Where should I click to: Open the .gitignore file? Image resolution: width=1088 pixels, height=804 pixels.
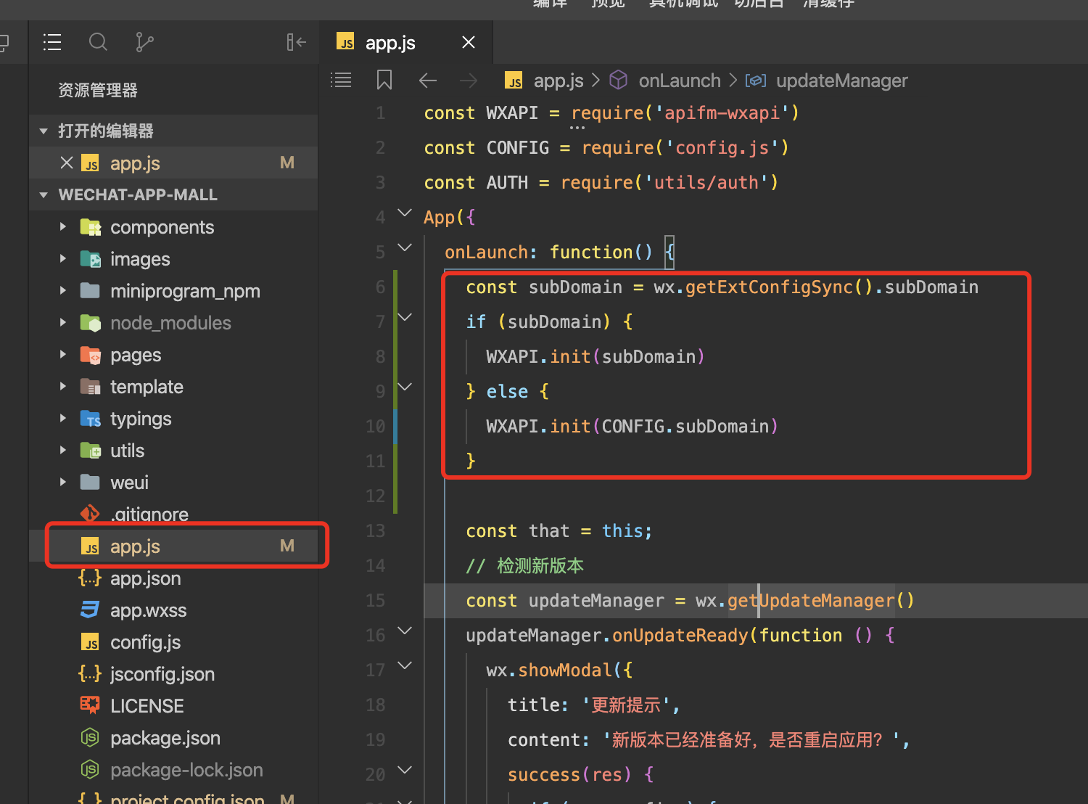[x=149, y=514]
